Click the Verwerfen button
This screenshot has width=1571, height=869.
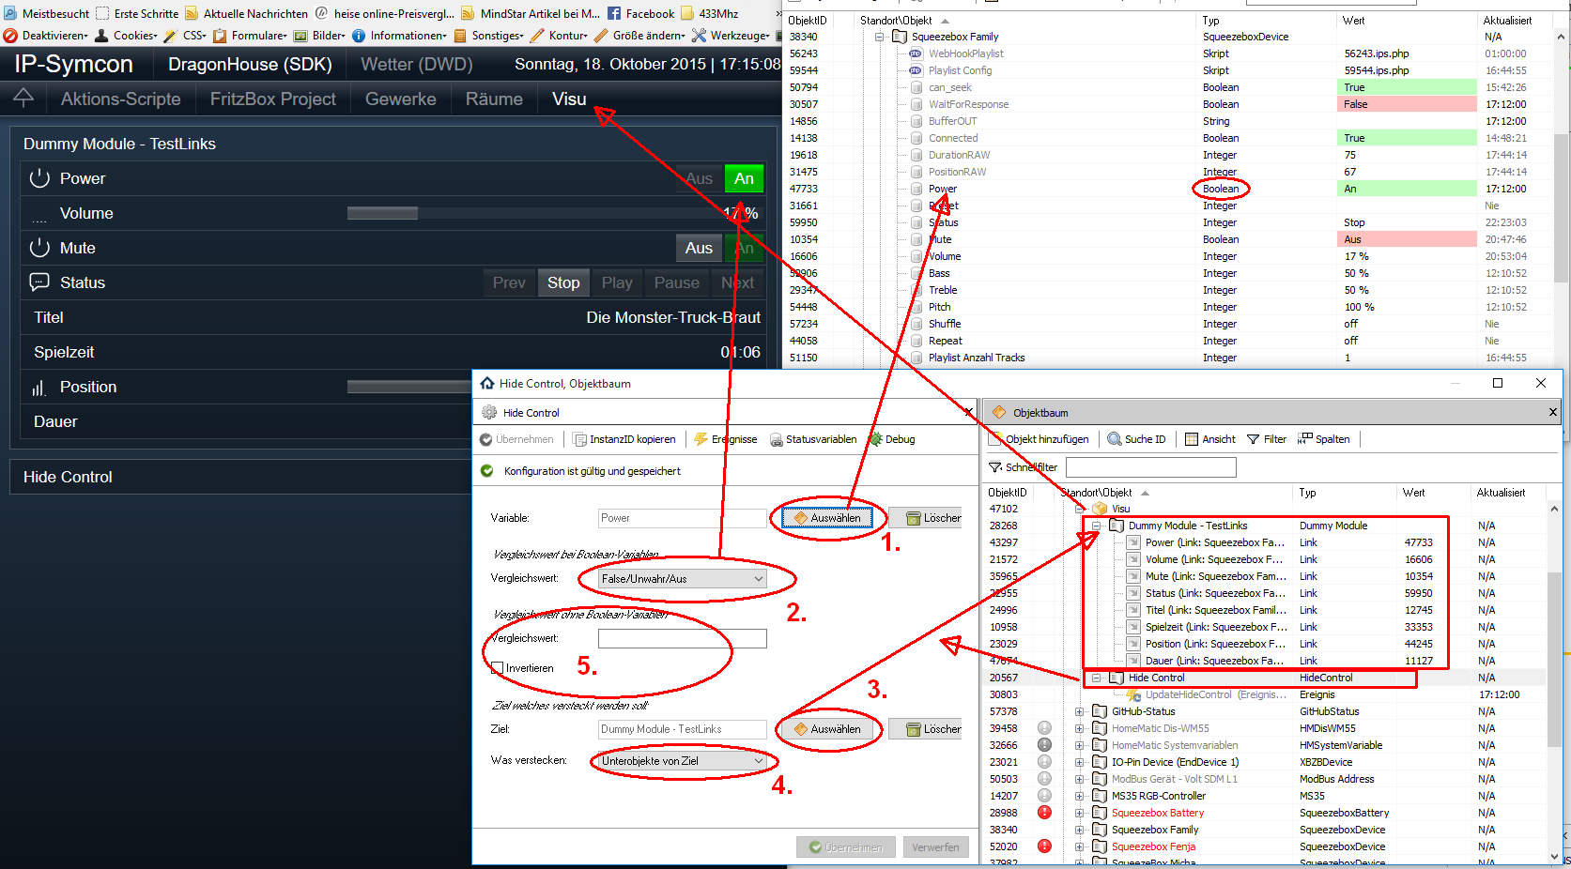tap(936, 847)
